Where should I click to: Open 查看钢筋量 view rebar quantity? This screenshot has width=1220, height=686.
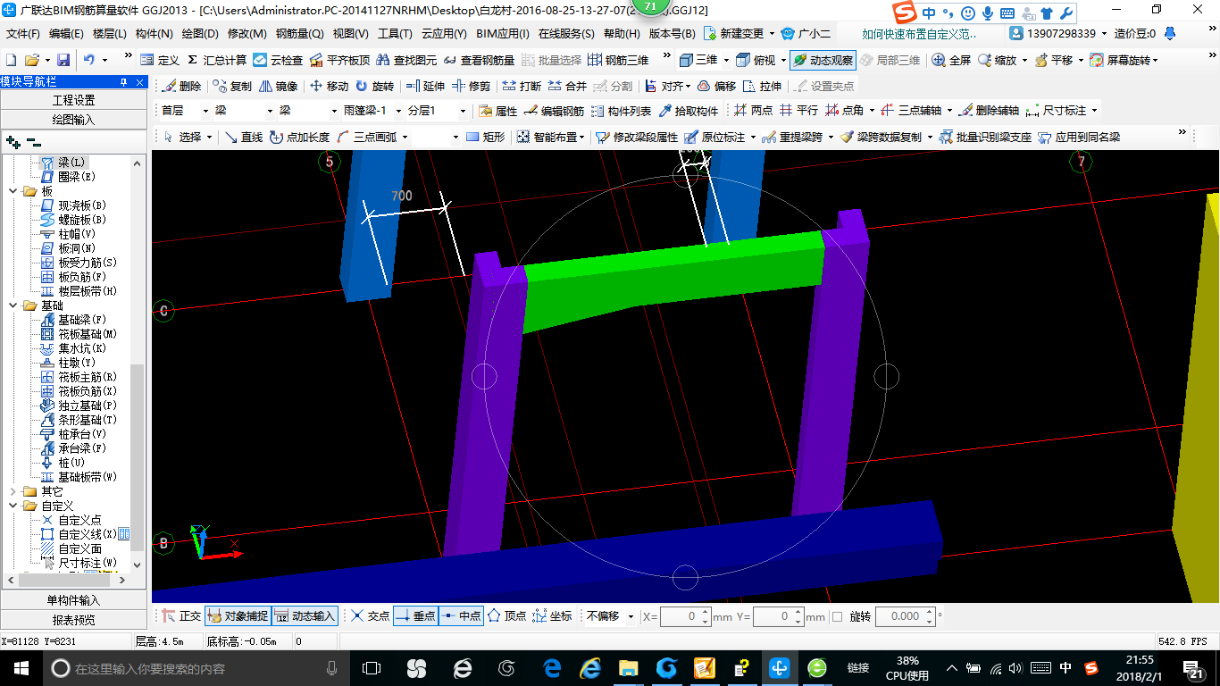[x=479, y=60]
